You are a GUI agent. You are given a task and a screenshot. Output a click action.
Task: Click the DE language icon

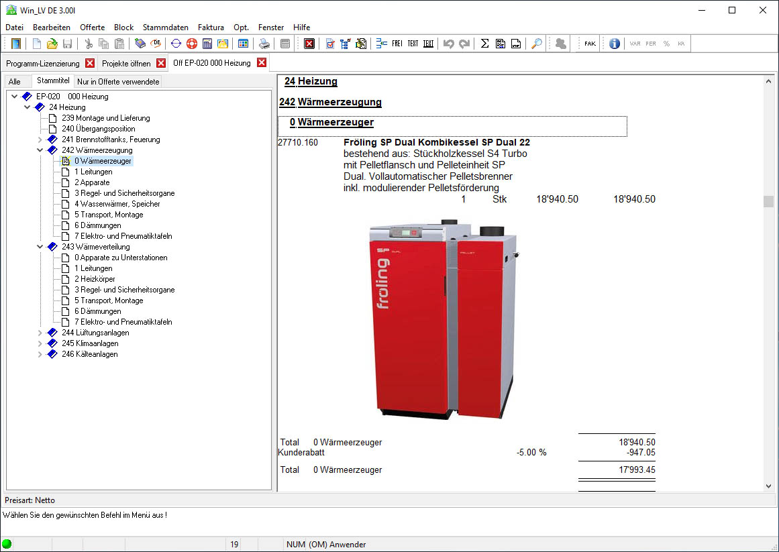coord(156,44)
